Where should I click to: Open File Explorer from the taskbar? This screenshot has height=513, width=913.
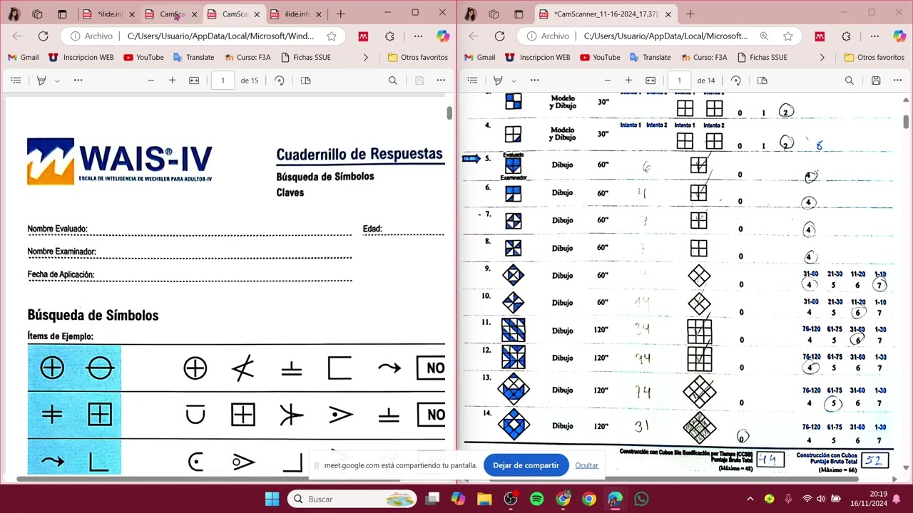[x=484, y=499]
